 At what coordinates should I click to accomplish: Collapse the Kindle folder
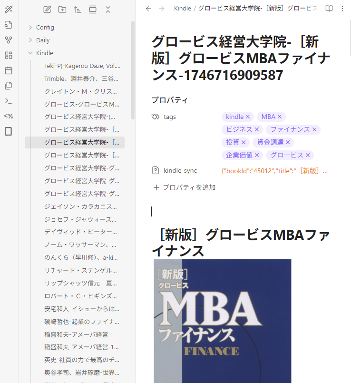(30, 53)
